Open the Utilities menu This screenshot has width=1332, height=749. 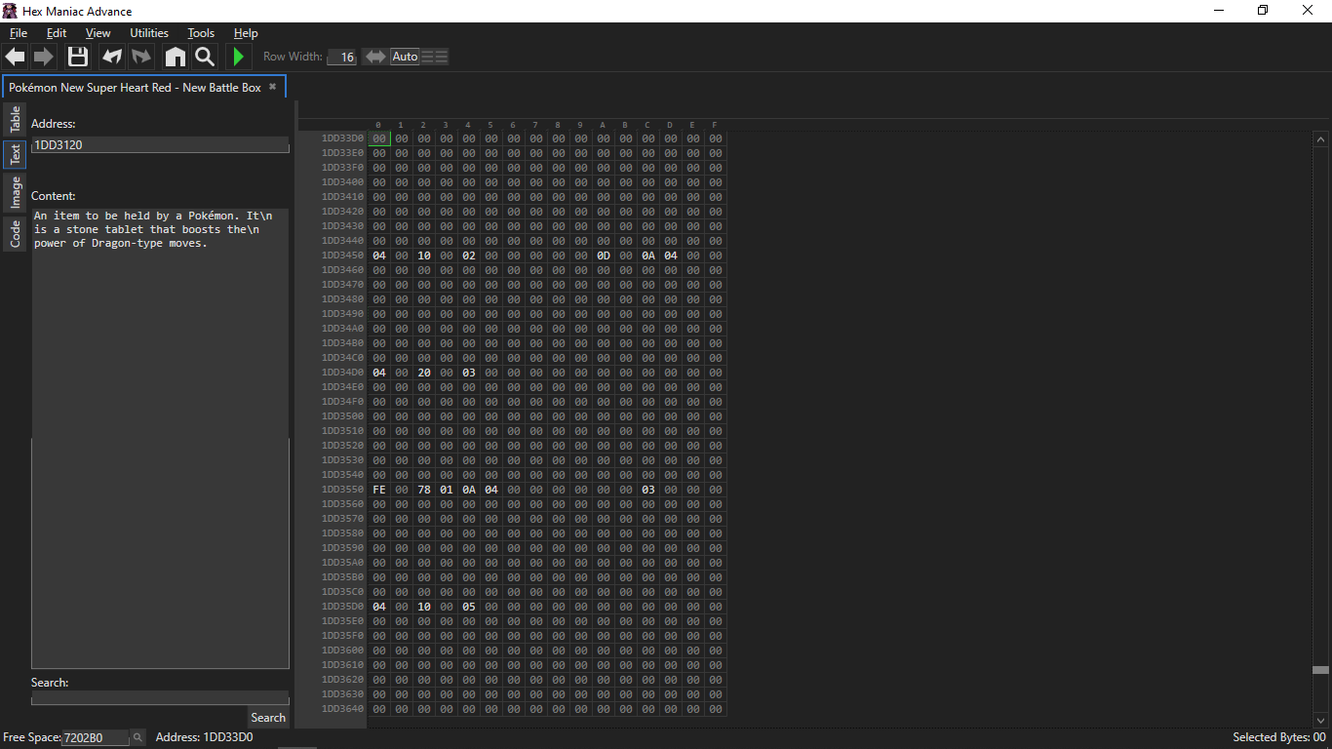[149, 33]
